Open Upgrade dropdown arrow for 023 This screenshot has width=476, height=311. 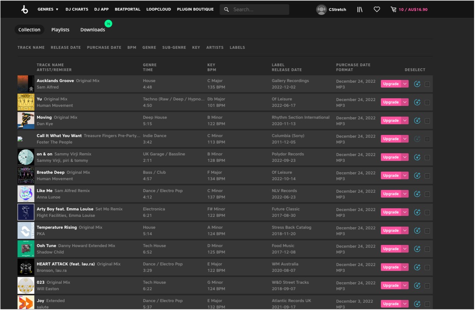click(x=405, y=286)
